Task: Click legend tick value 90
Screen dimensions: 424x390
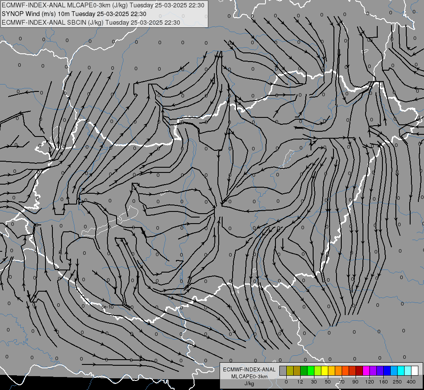Action: [355, 382]
